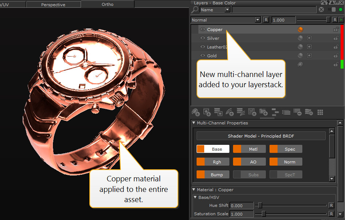This screenshot has height=220, width=345.
Task: Click the mask icon on Silver layer
Action: coord(309,38)
